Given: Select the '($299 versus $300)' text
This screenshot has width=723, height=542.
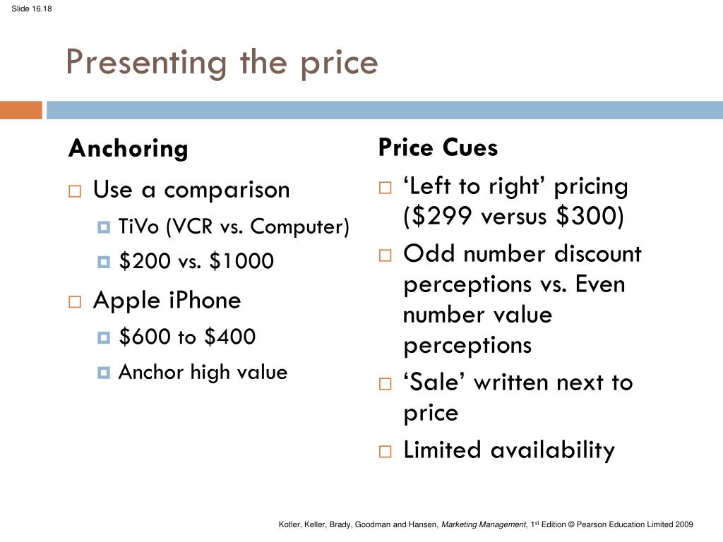Looking at the screenshot, I should coord(513,216).
